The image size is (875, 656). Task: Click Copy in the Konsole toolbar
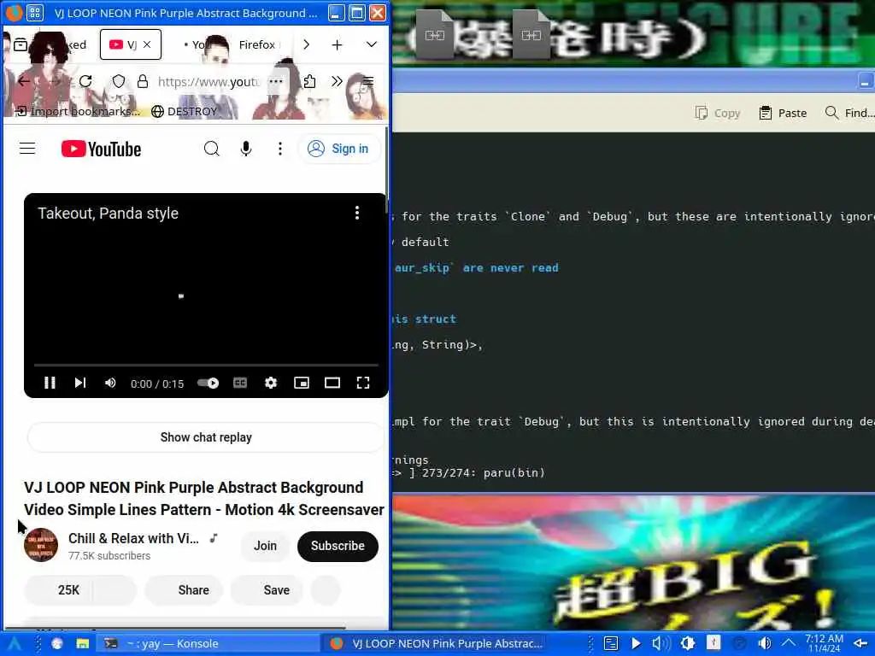pos(718,113)
